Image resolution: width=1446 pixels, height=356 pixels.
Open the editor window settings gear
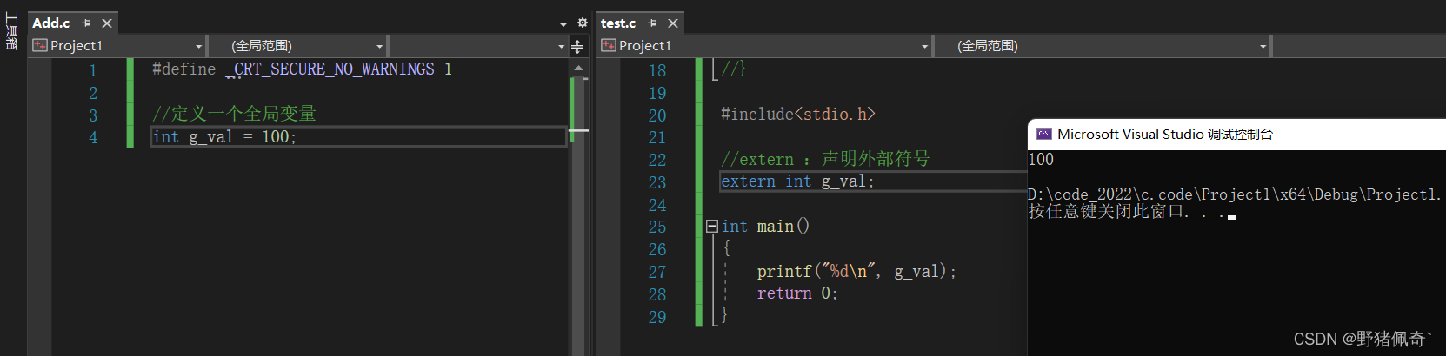(583, 23)
